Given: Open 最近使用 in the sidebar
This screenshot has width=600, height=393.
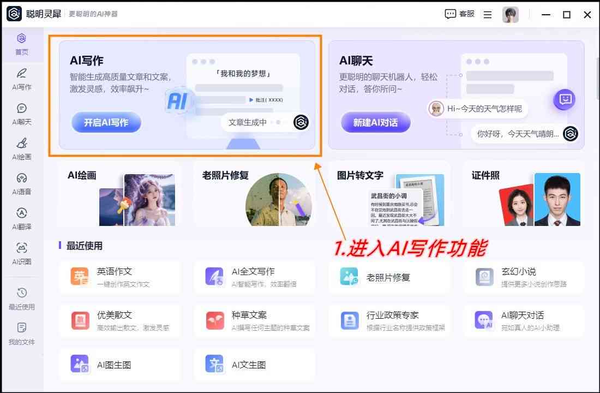Looking at the screenshot, I should pyautogui.click(x=21, y=299).
